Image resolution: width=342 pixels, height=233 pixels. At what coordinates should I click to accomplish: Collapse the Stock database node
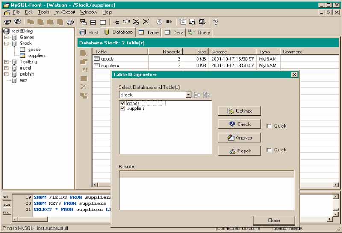click(x=6, y=44)
